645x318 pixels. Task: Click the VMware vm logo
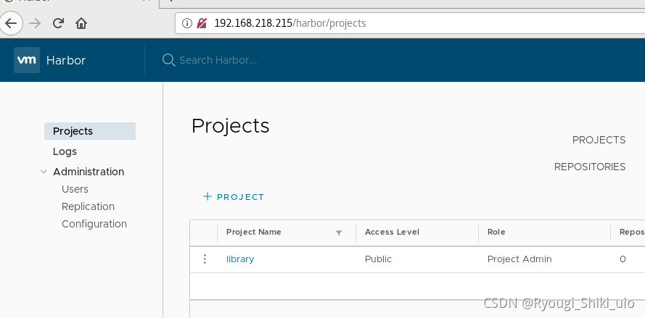pos(27,60)
